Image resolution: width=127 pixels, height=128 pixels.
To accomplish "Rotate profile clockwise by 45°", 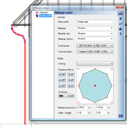I will pyautogui.click(x=71, y=80).
